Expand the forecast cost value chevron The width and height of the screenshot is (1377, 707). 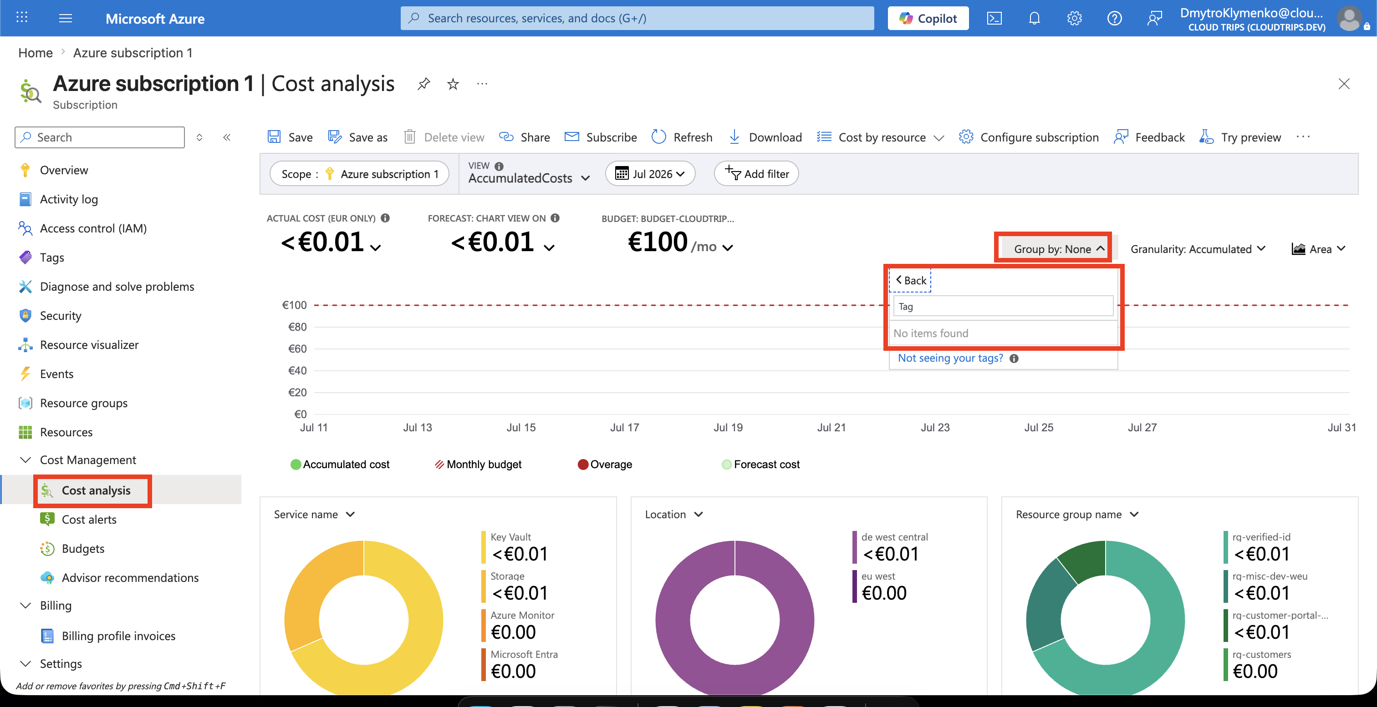click(x=549, y=247)
